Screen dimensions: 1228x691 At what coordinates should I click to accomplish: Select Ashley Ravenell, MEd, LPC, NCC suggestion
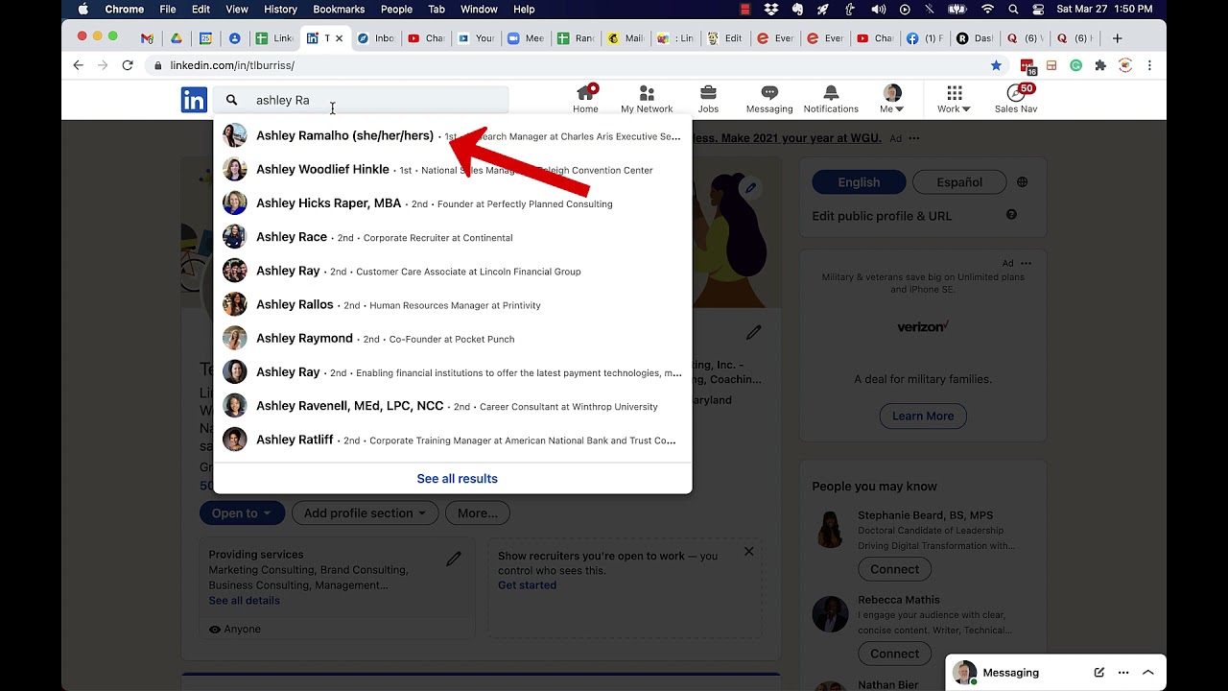452,406
